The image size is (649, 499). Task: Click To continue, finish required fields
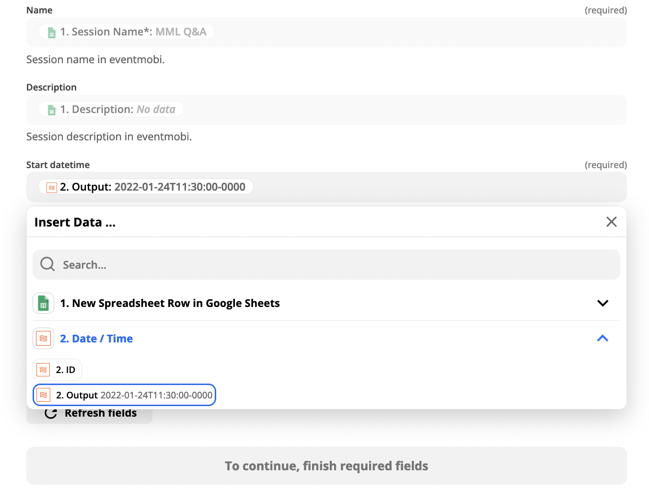tap(326, 466)
